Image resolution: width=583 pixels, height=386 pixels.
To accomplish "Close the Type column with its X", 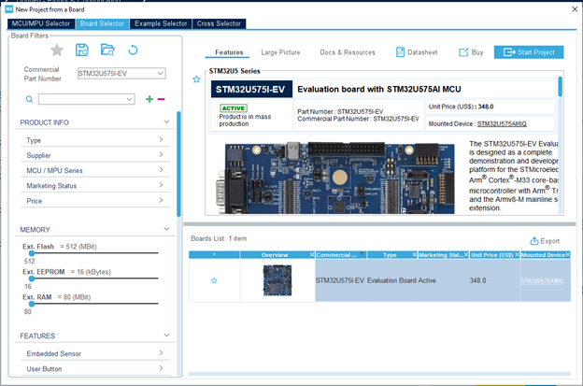I will [x=415, y=255].
